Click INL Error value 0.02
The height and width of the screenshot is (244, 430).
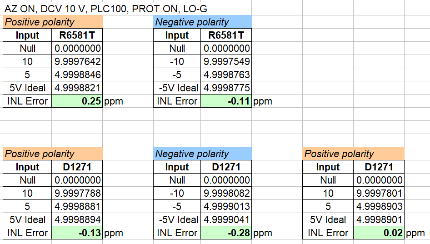tap(379, 233)
